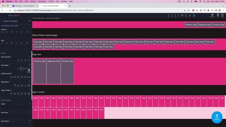Open the Options gear menu

click(x=212, y=15)
